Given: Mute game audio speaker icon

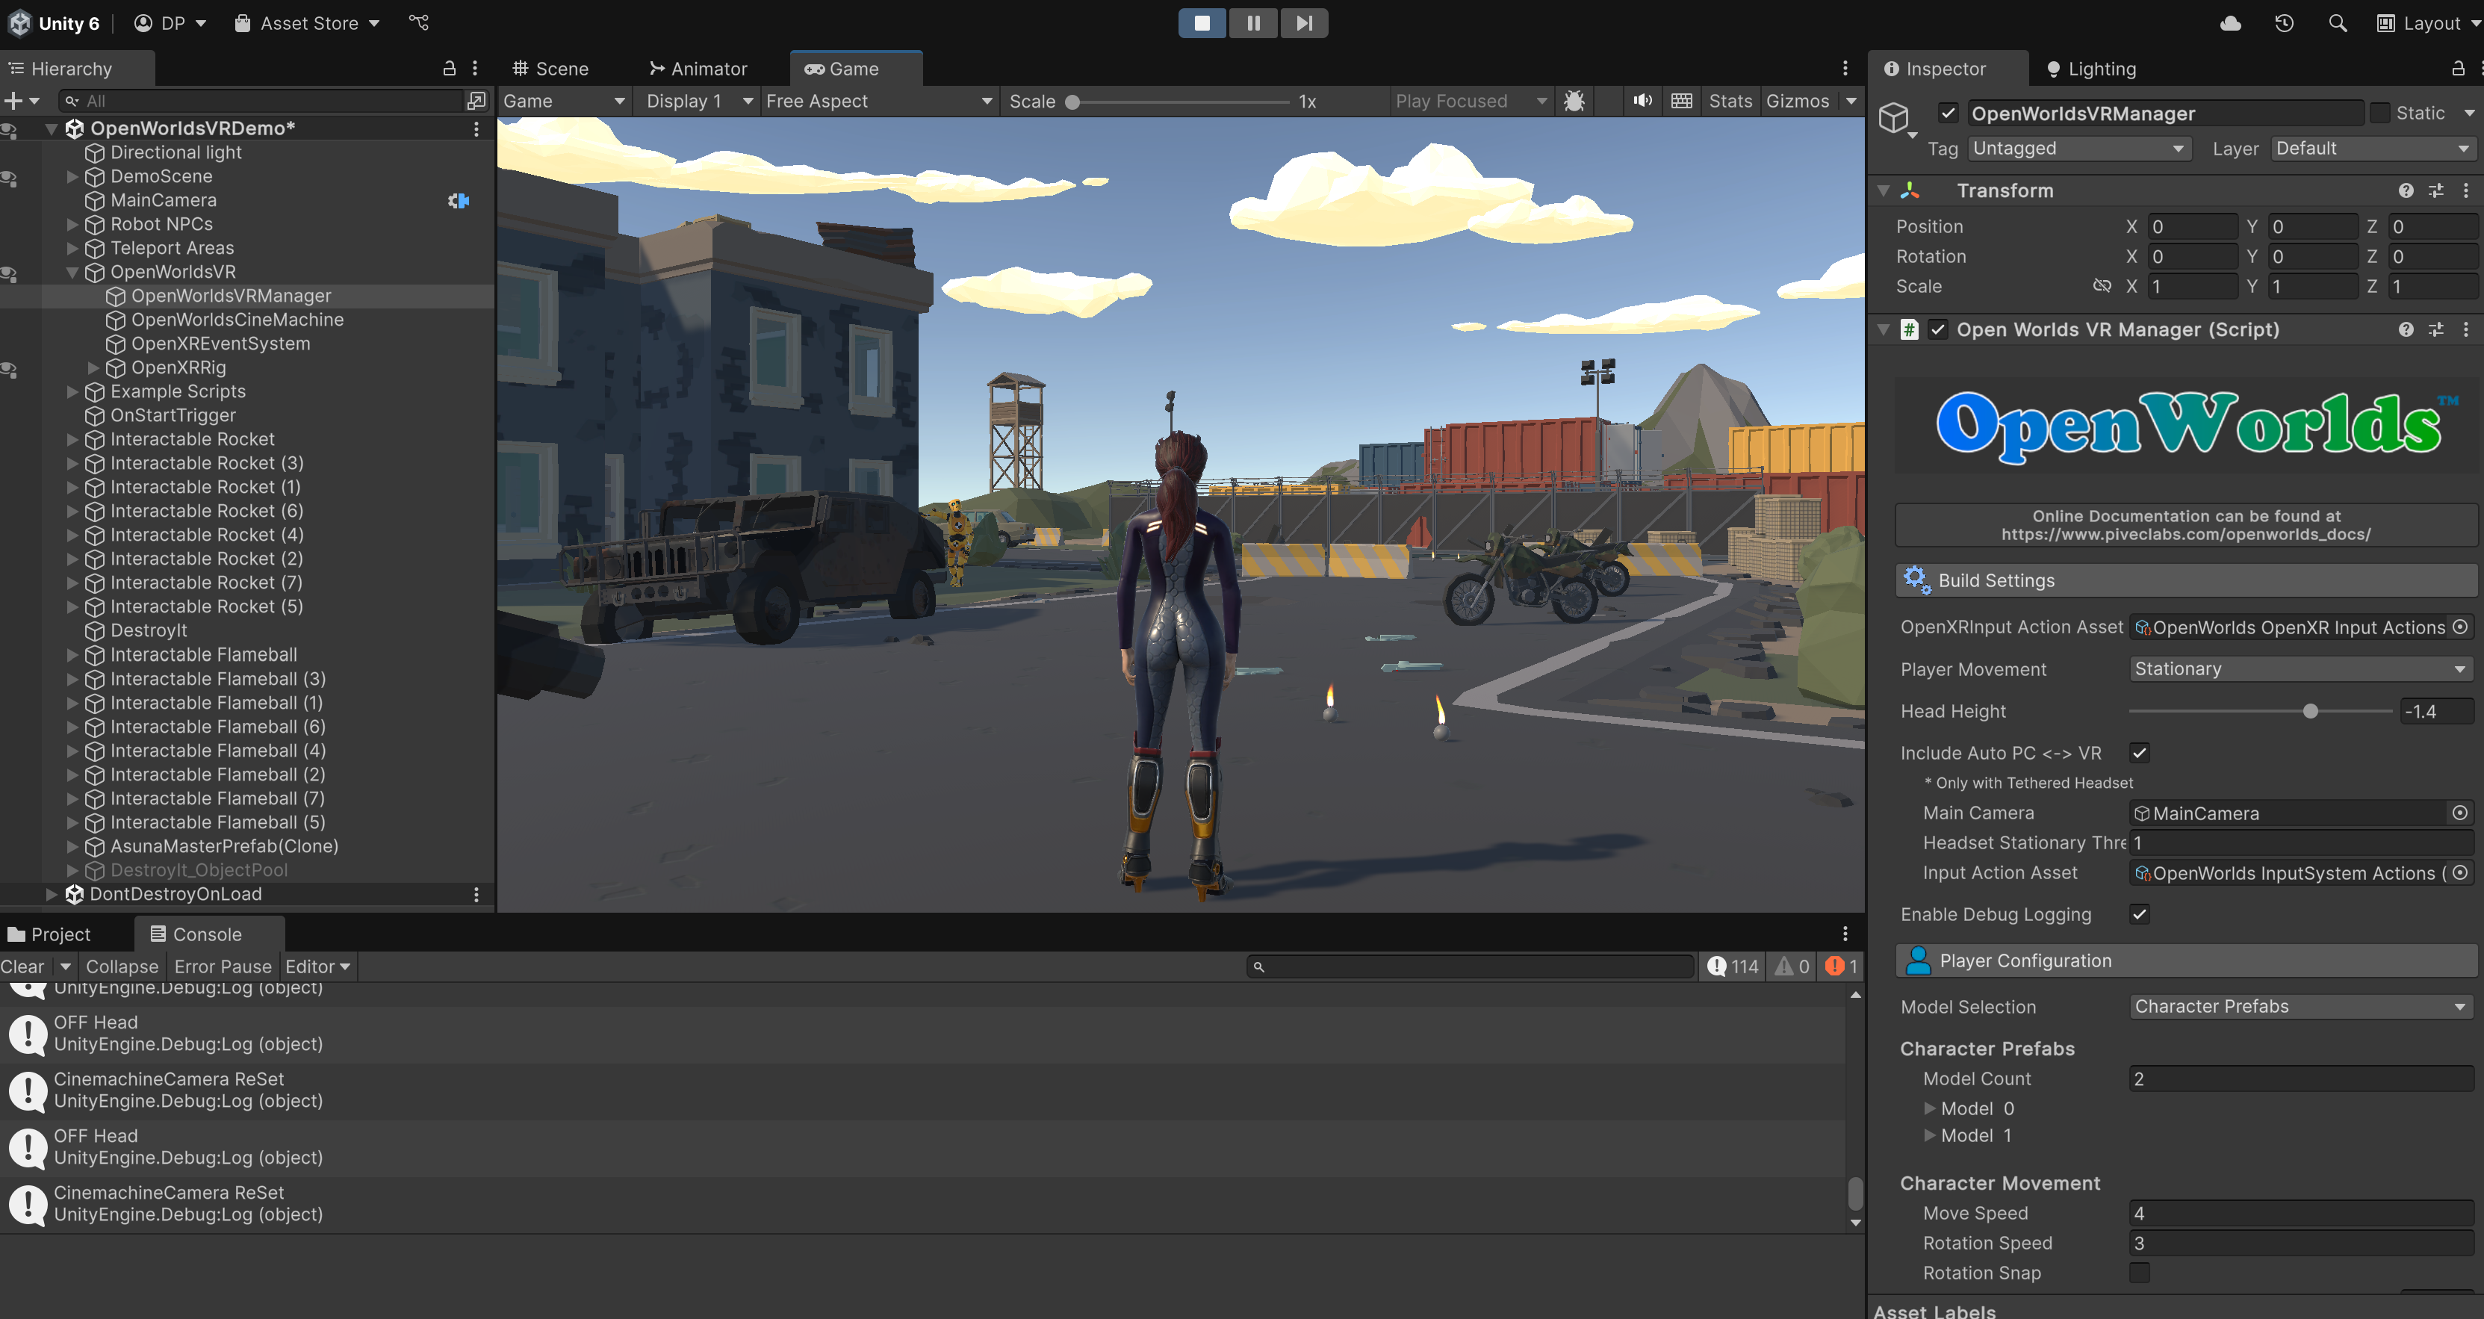Looking at the screenshot, I should (1642, 102).
